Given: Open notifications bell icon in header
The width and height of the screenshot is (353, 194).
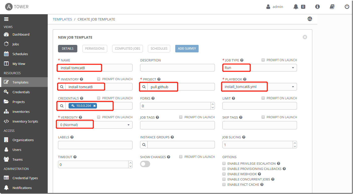Looking at the screenshot, I should tap(296, 7).
